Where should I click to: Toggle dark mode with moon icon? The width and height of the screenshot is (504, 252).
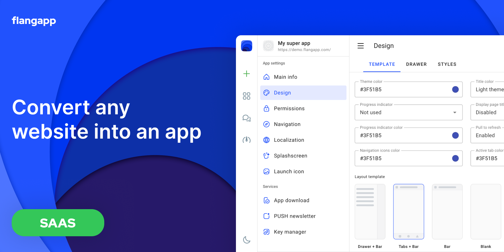(x=247, y=240)
